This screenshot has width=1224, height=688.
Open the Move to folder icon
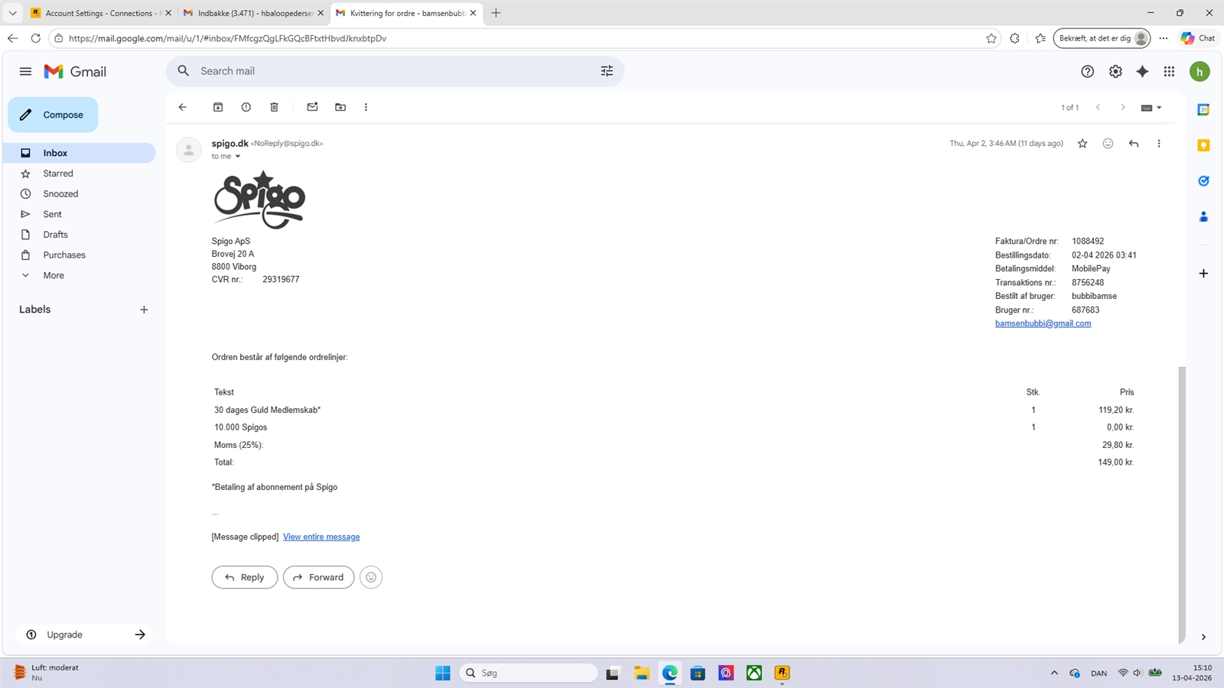[340, 107]
